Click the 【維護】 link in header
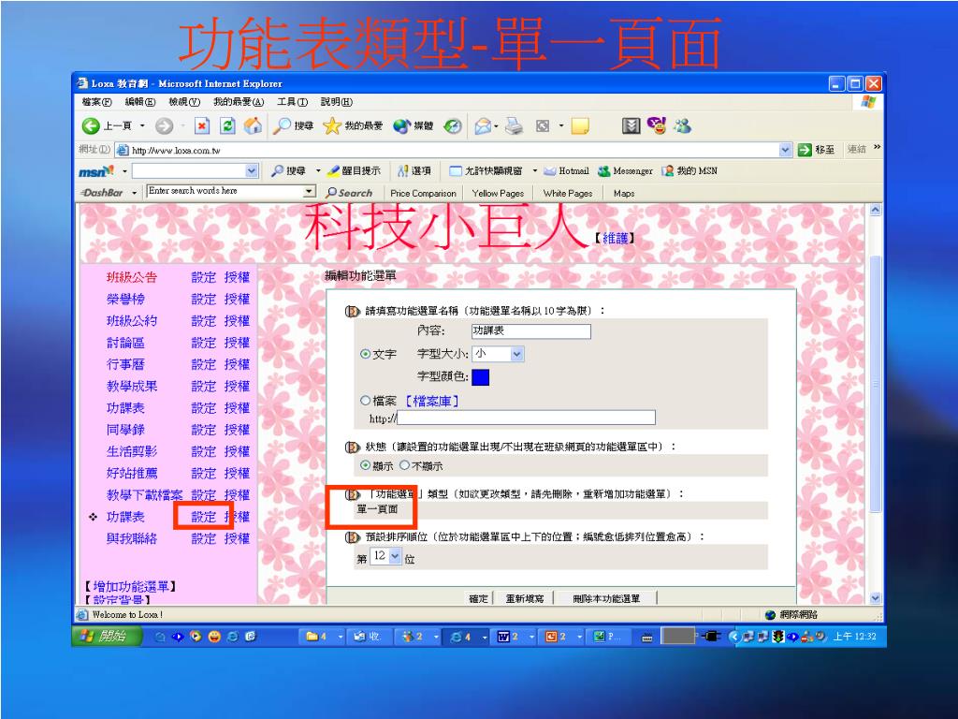The width and height of the screenshot is (958, 719). (x=615, y=239)
